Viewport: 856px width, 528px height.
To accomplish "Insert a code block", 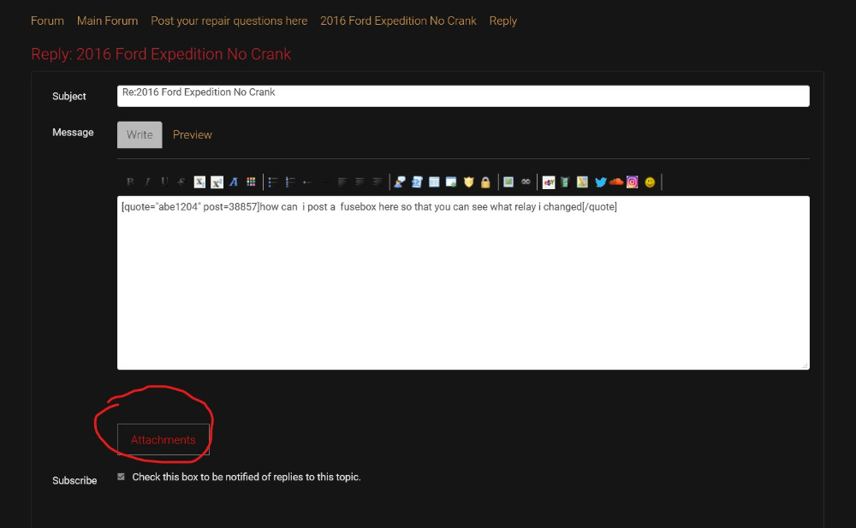I will (417, 181).
